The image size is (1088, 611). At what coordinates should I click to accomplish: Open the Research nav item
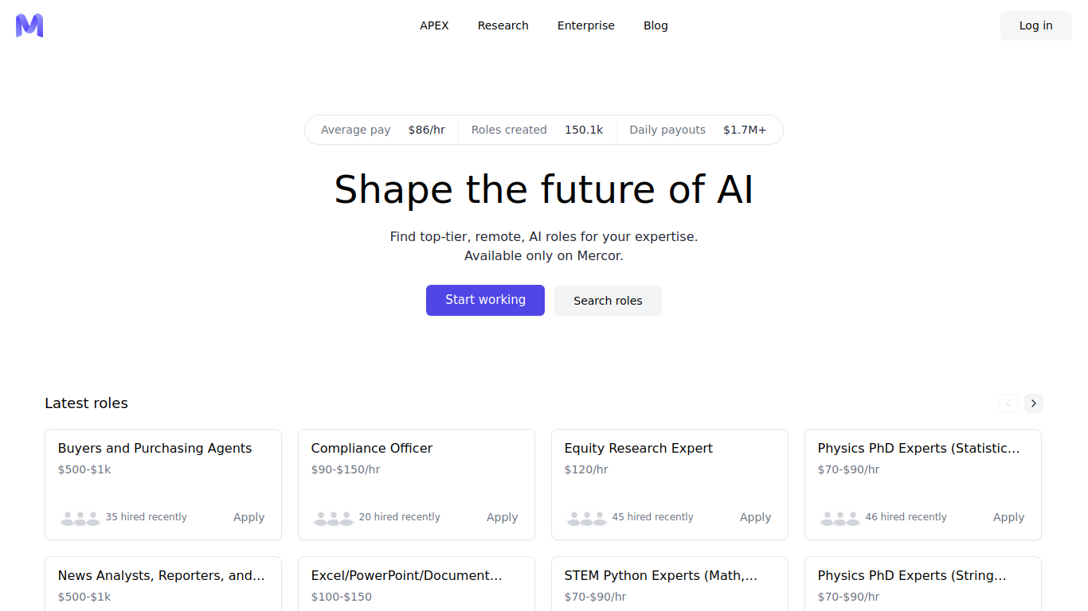pyautogui.click(x=503, y=25)
